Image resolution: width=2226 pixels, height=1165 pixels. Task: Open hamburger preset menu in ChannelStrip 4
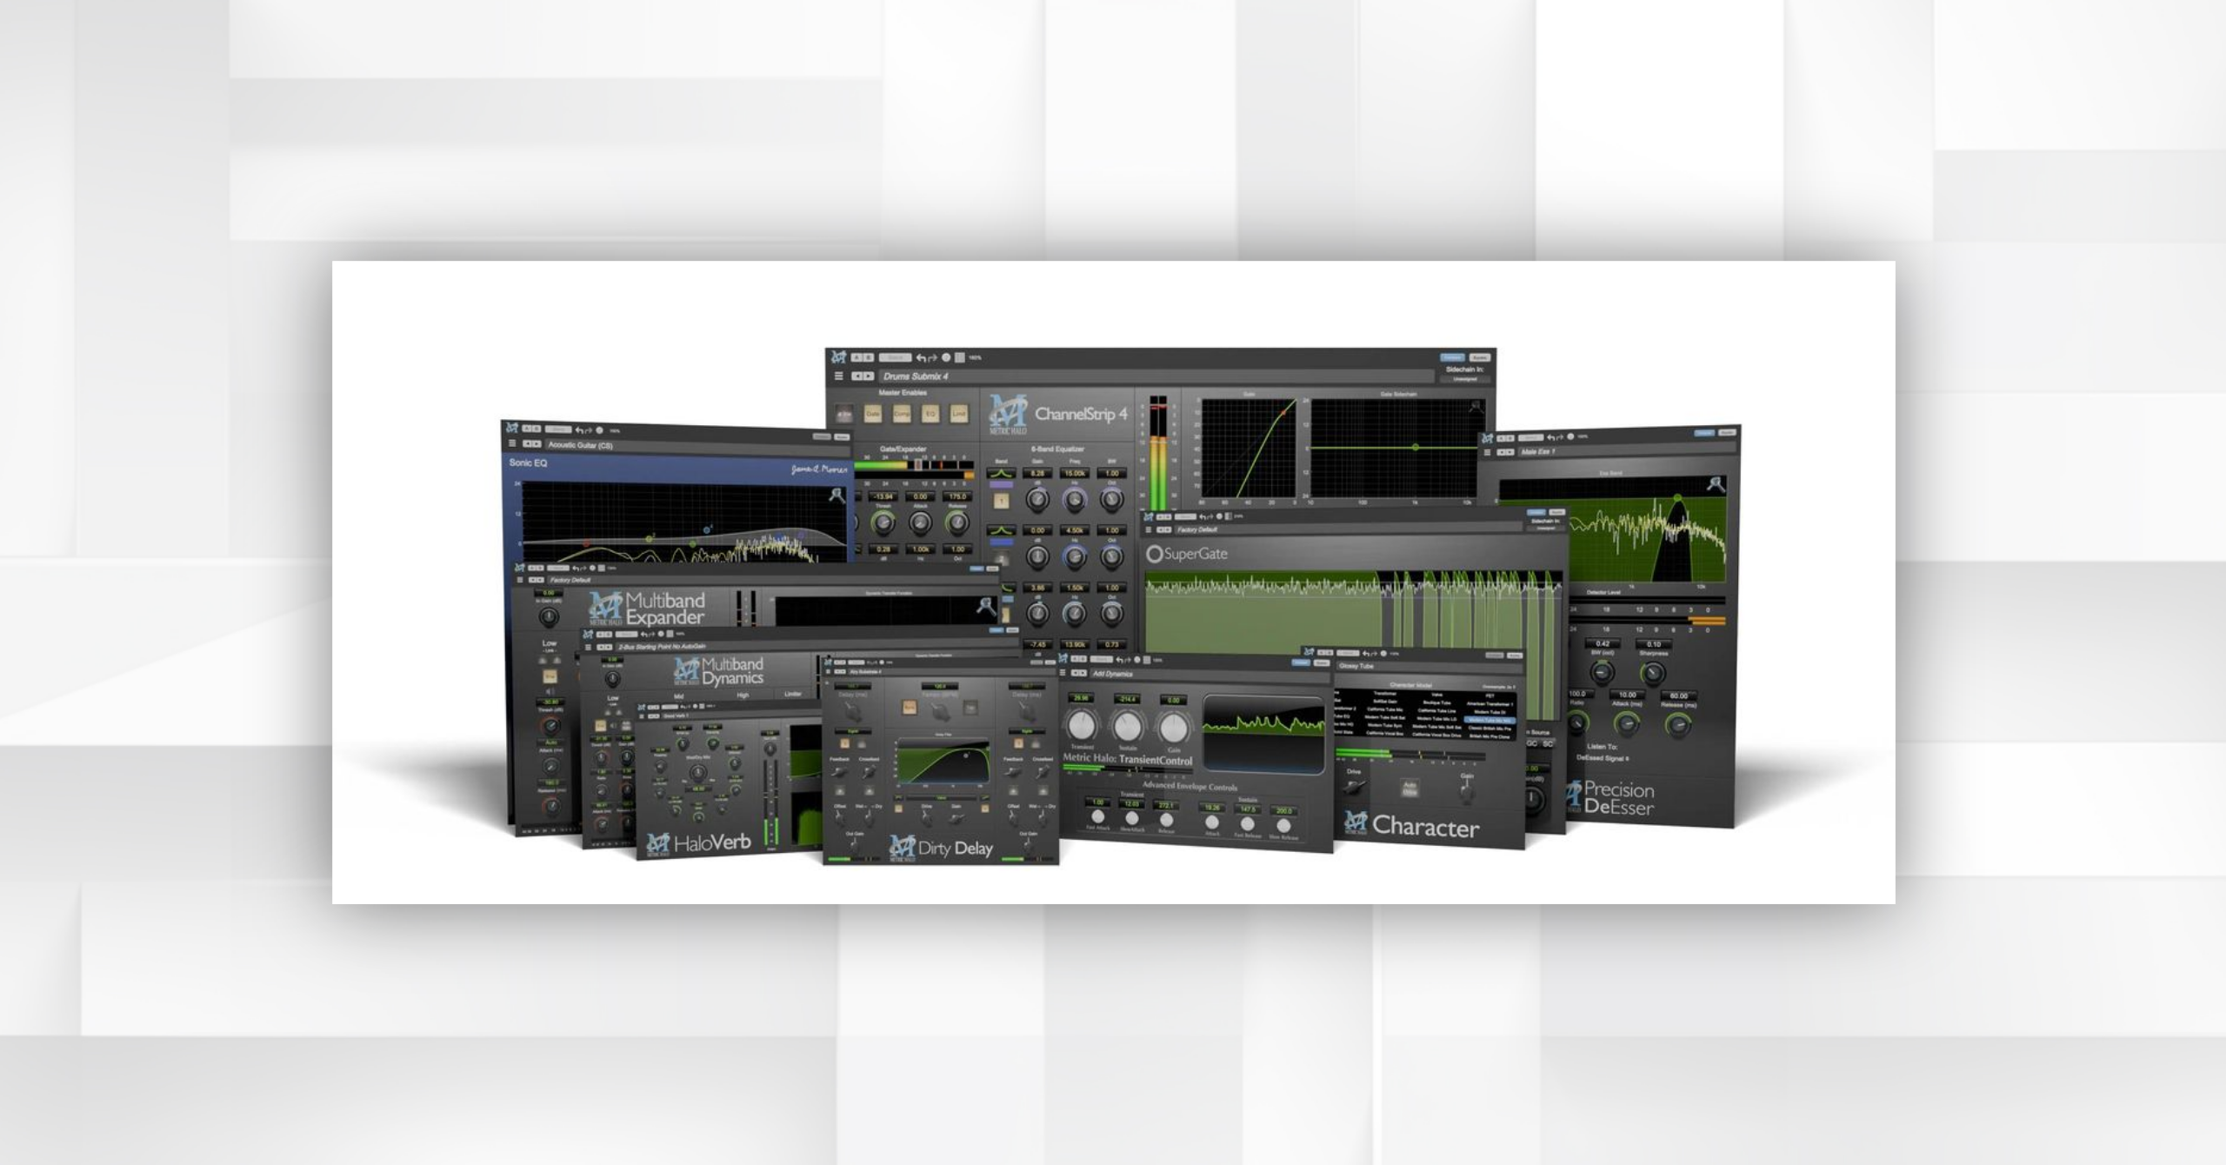pos(839,376)
